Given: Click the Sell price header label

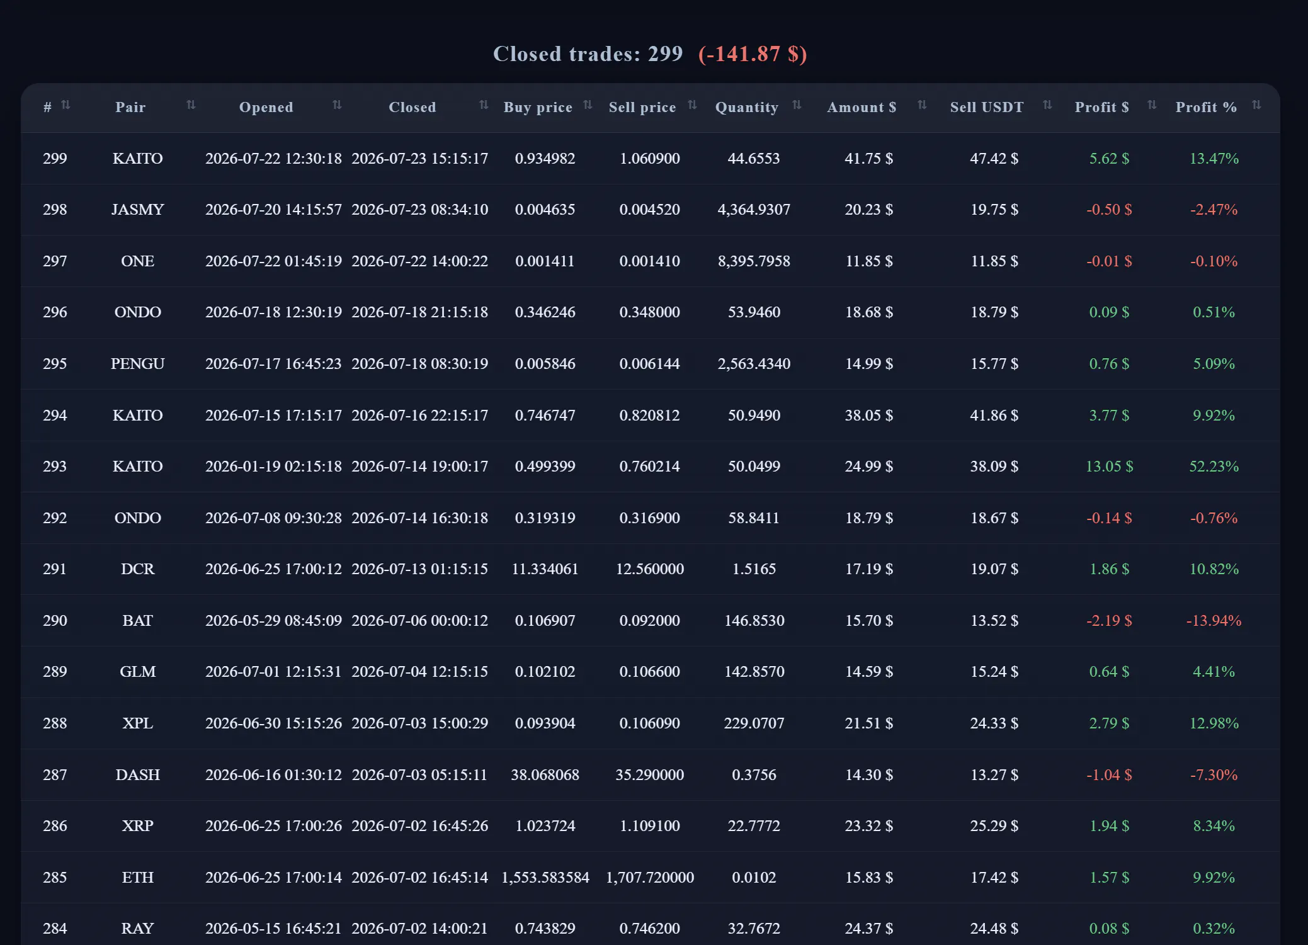Looking at the screenshot, I should [x=642, y=107].
